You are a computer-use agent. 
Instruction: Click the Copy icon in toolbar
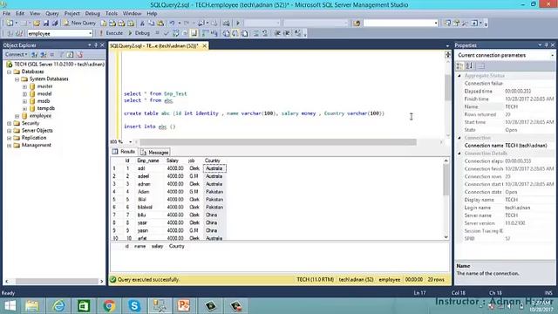point(151,24)
